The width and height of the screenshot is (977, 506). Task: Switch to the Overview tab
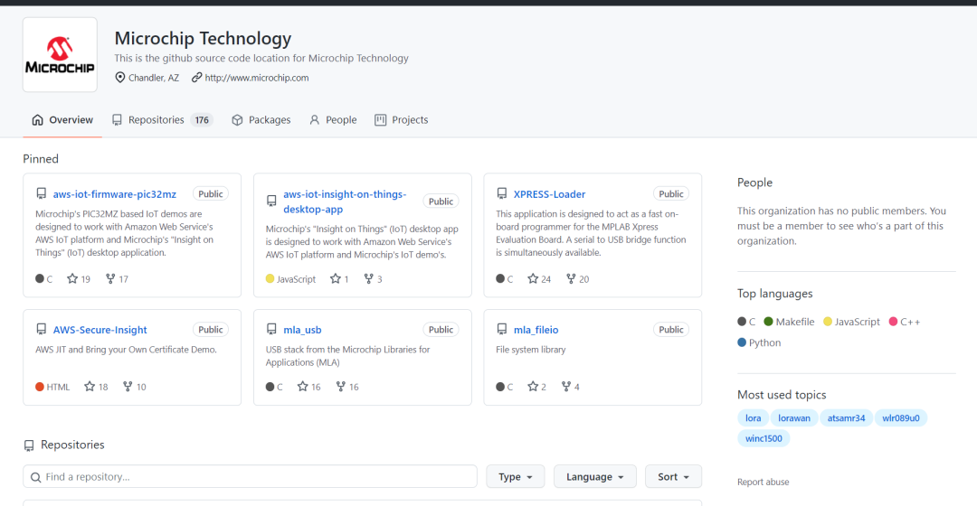click(x=62, y=119)
